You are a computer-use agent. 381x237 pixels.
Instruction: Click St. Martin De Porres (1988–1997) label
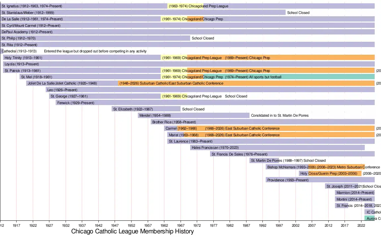(277, 160)
